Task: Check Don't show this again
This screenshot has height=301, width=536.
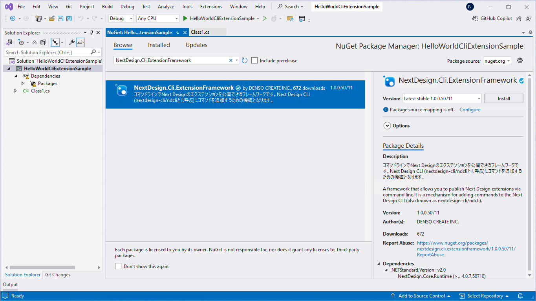Action: tap(118, 266)
